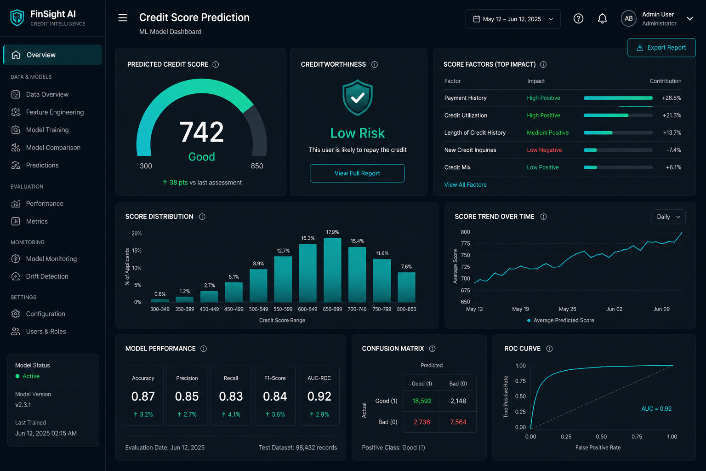Click the Users & Roles icon

16,331
